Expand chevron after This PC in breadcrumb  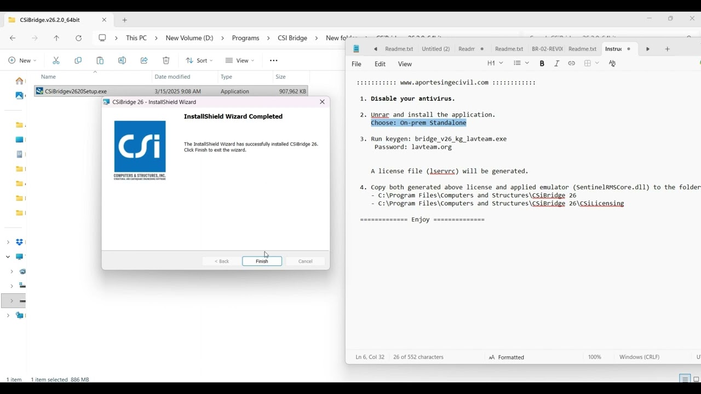click(x=156, y=38)
